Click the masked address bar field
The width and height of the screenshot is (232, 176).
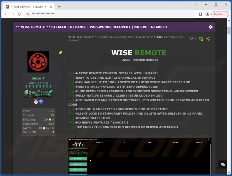pyautogui.click(x=110, y=14)
